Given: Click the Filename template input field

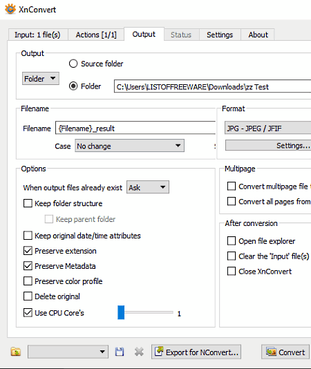Looking at the screenshot, I should pyautogui.click(x=135, y=128).
